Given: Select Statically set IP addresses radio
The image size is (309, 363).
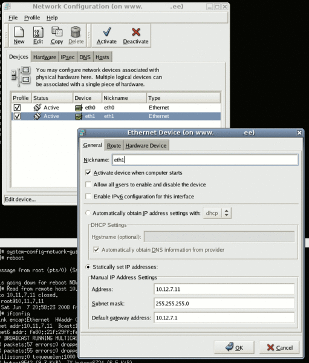Looking at the screenshot, I should pos(88,267).
